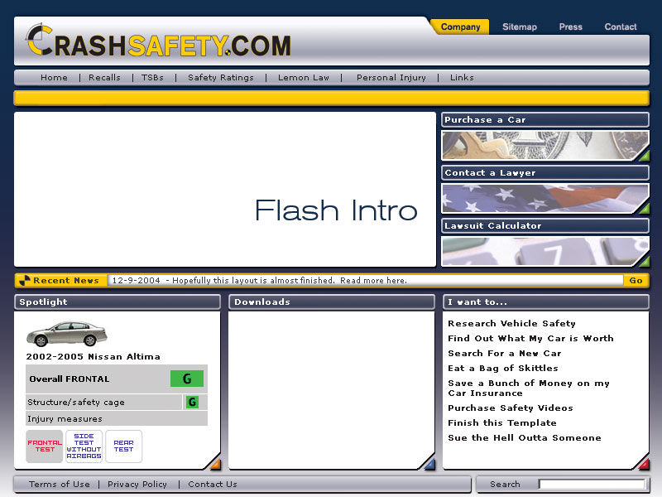Click the Flash Intro area
This screenshot has width=662, height=497.
tap(225, 190)
